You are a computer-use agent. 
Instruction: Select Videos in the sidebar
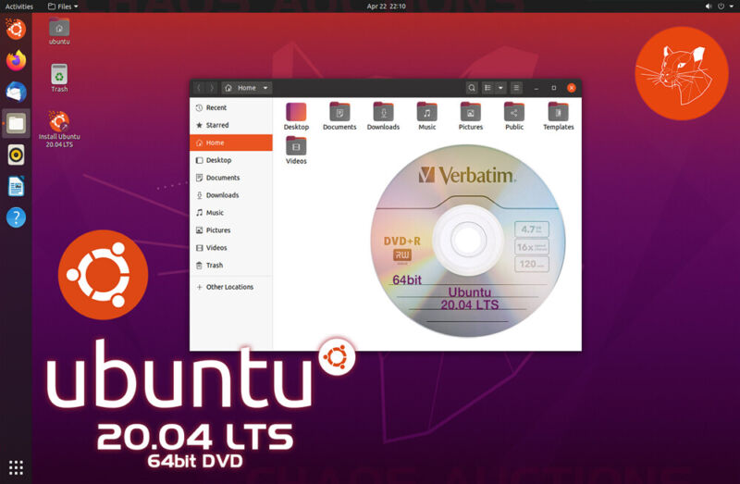coord(231,247)
